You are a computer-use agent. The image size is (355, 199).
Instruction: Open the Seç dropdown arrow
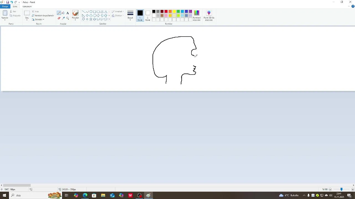pyautogui.click(x=27, y=20)
